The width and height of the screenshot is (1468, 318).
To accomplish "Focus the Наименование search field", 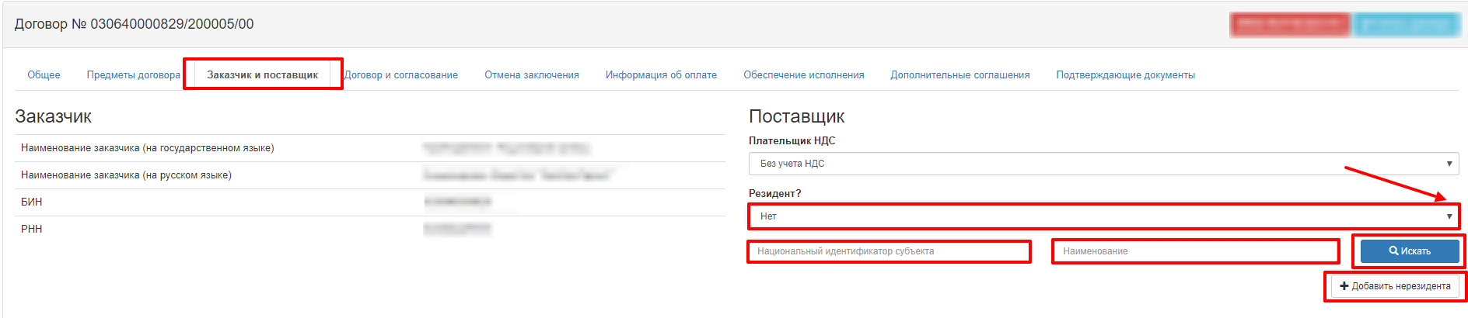I will click(1195, 251).
